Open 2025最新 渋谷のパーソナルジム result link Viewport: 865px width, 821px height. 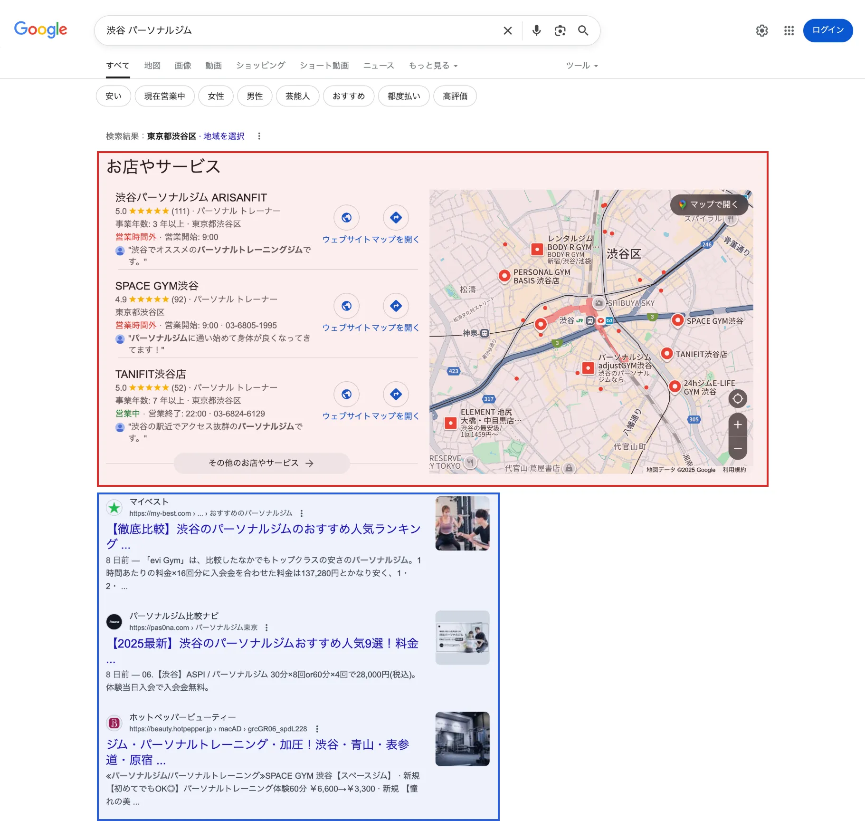pyautogui.click(x=262, y=650)
